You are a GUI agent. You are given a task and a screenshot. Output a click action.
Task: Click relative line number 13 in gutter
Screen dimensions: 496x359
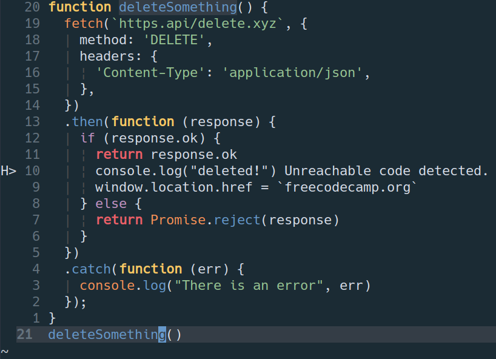coord(32,121)
